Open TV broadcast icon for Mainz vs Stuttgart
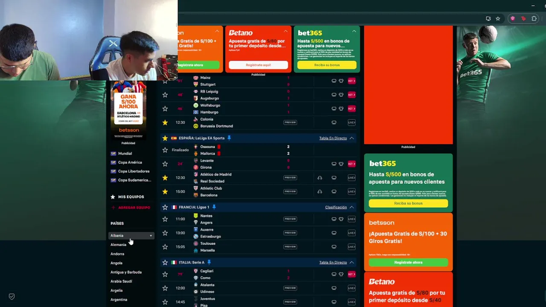The height and width of the screenshot is (307, 546). coord(334,81)
